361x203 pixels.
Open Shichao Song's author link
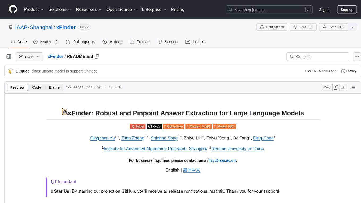(x=164, y=138)
